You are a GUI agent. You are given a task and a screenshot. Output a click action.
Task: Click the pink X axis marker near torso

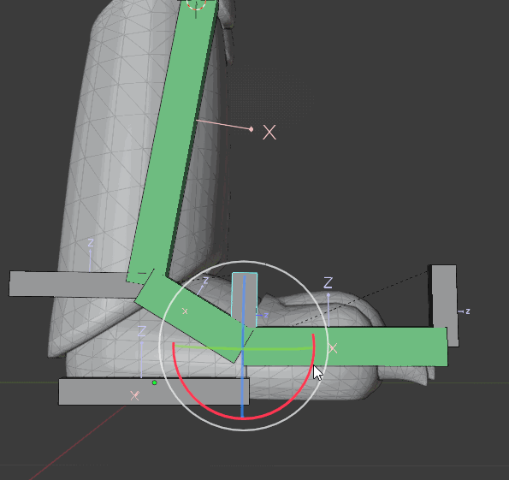(269, 133)
